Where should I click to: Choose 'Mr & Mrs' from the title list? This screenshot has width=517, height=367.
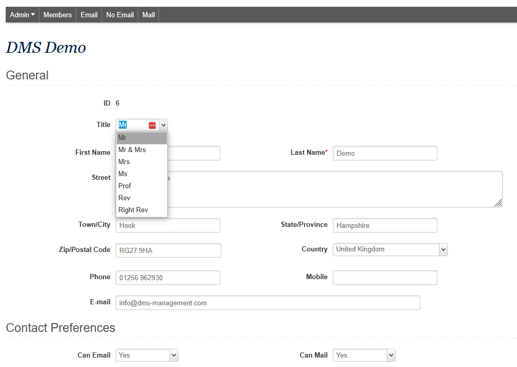point(132,150)
